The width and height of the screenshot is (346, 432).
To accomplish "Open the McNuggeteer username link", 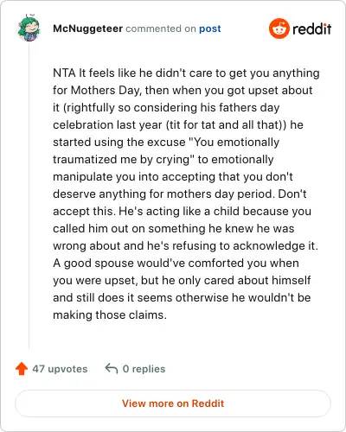I will [87, 29].
